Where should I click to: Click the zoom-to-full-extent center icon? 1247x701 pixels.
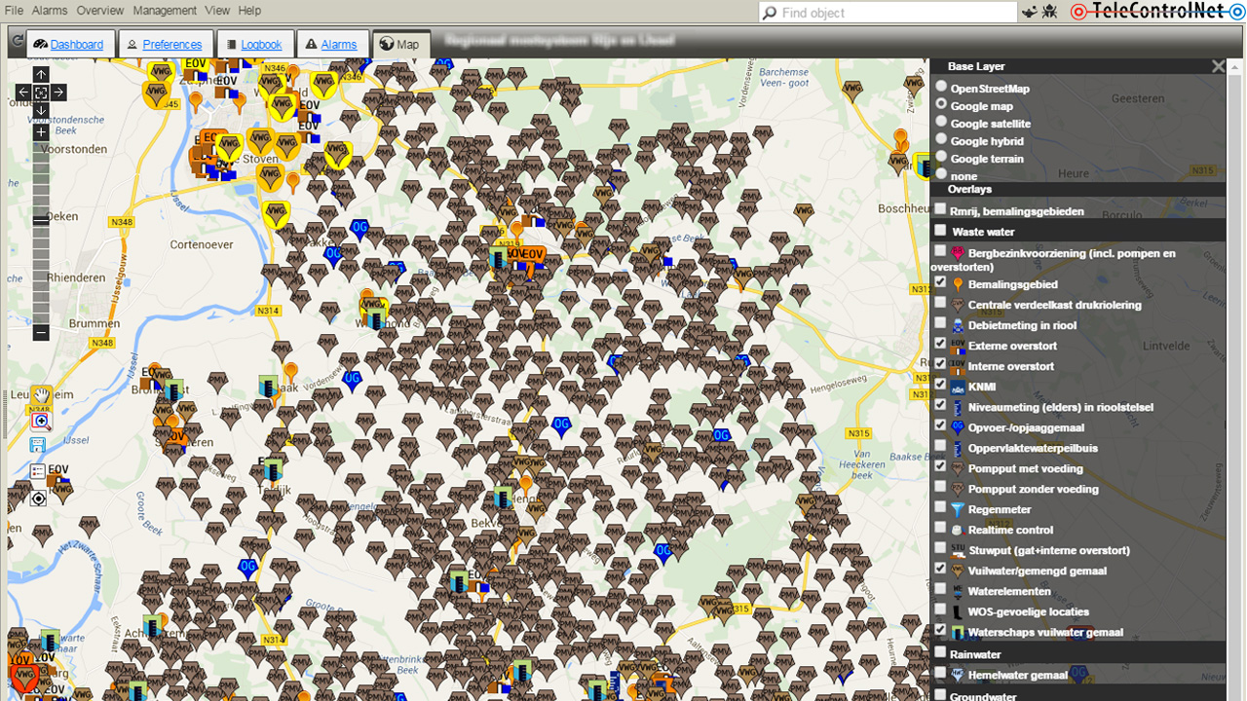(x=41, y=92)
